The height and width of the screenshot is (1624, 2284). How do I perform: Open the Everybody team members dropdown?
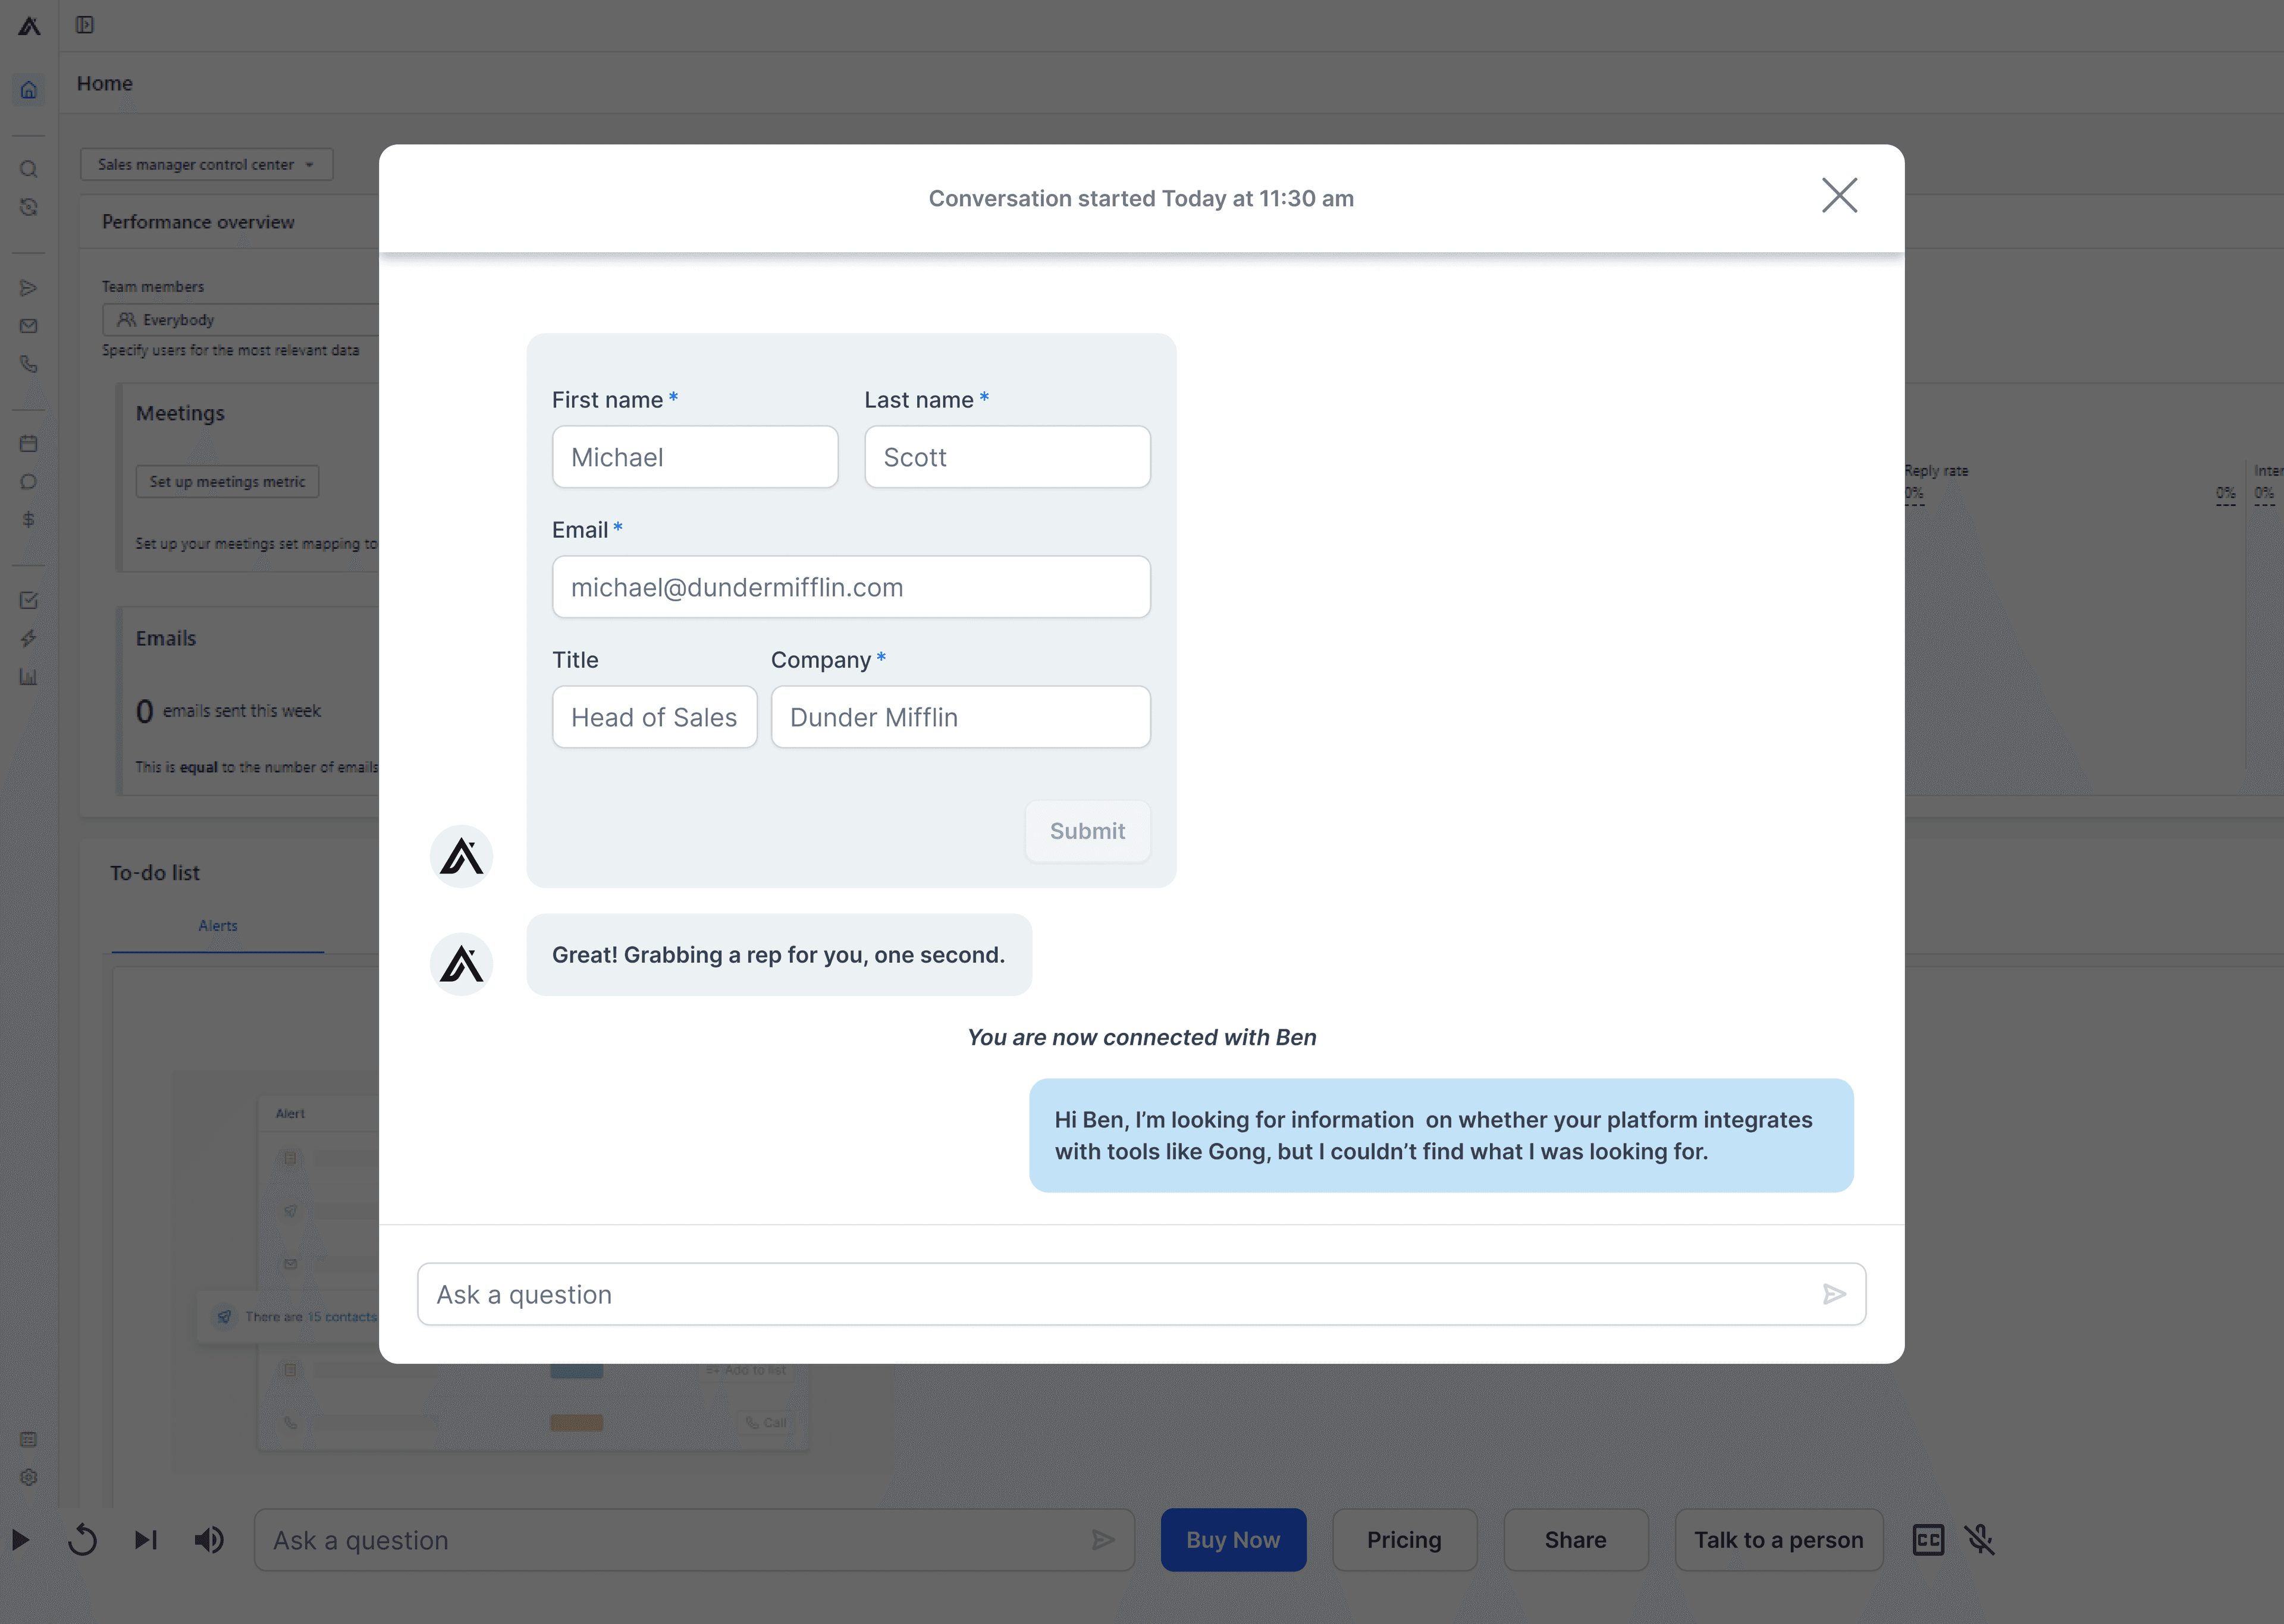tap(240, 320)
